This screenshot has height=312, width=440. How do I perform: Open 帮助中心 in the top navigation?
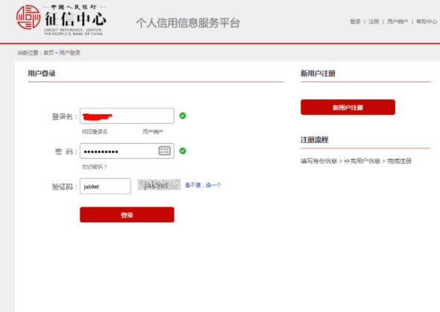click(x=427, y=22)
